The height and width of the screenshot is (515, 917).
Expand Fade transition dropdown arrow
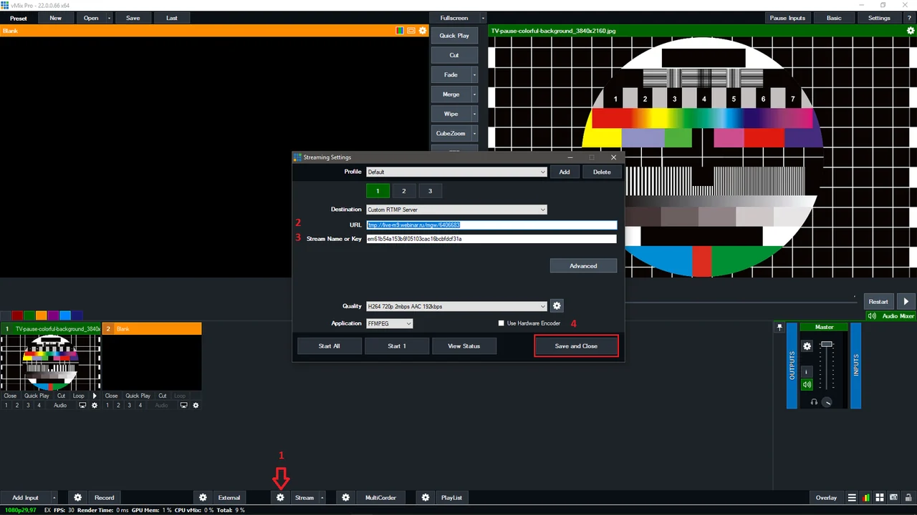pos(474,74)
